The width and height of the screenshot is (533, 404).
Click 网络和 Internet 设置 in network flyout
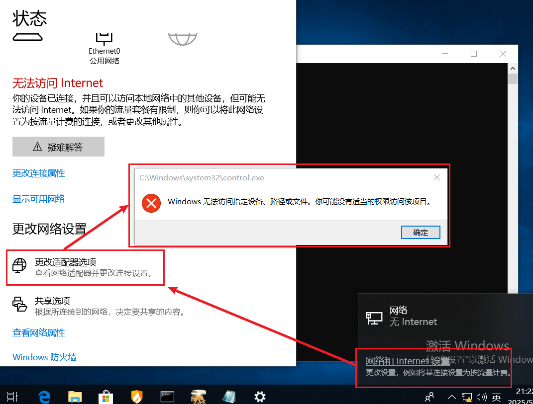408,361
